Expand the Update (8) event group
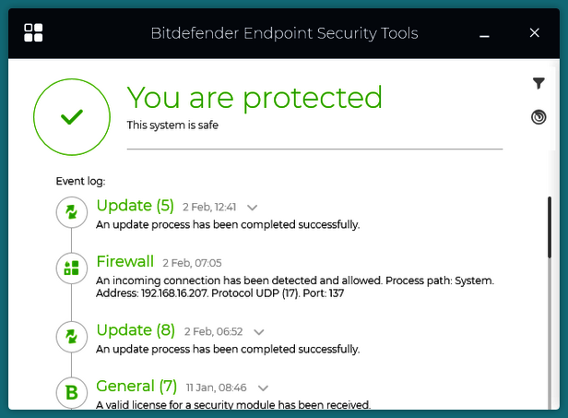This screenshot has height=418, width=568. click(259, 332)
